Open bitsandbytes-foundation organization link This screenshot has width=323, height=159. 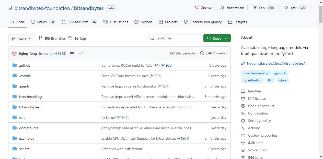[x=42, y=8]
